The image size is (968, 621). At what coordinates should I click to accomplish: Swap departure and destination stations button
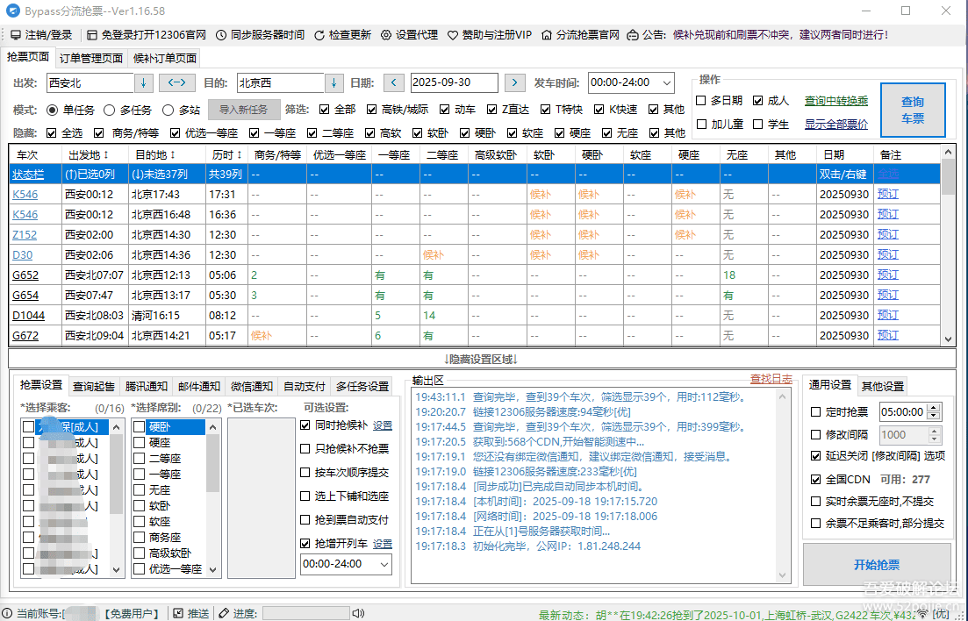pos(176,82)
